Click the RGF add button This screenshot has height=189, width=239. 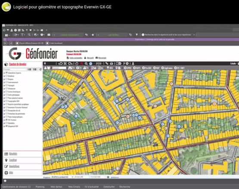(156, 68)
